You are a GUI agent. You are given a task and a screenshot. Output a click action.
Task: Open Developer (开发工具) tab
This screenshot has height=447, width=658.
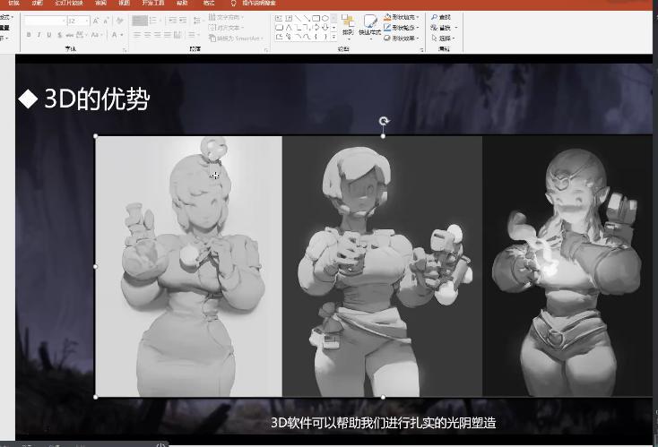pyautogui.click(x=152, y=3)
